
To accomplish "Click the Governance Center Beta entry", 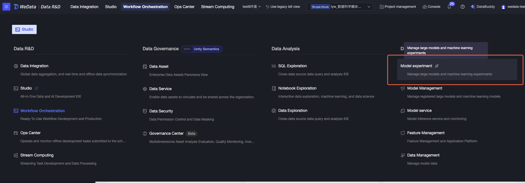I will coord(166,133).
